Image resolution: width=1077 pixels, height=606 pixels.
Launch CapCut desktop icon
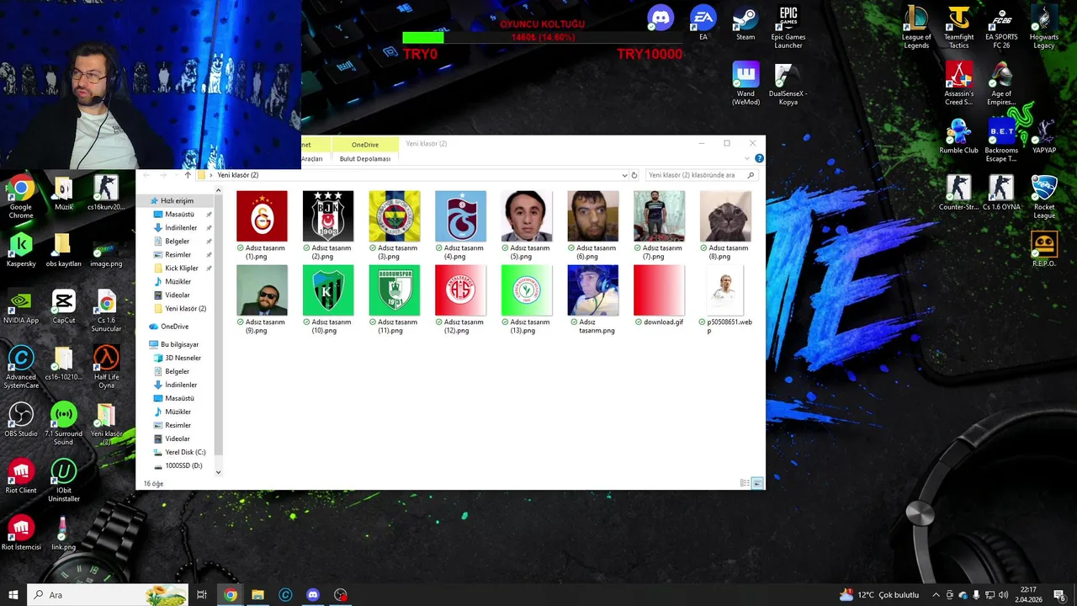(64, 306)
